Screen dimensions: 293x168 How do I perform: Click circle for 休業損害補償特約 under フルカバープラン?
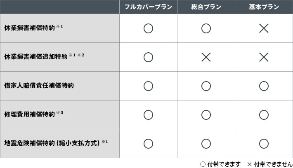tap(148, 28)
